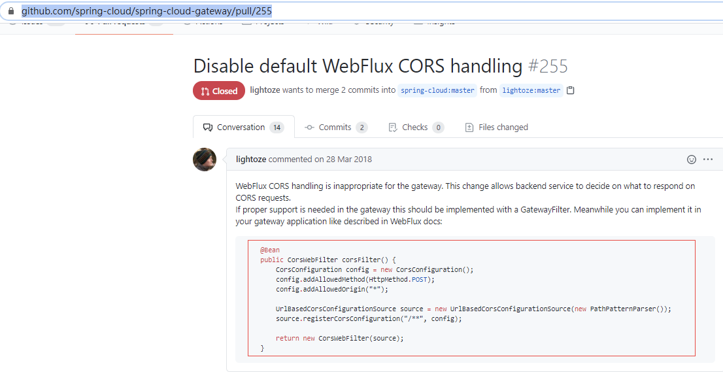Image resolution: width=723 pixels, height=372 pixels.
Task: Click the code line config.addAllowedOrigin("*");
Action: coord(333,289)
